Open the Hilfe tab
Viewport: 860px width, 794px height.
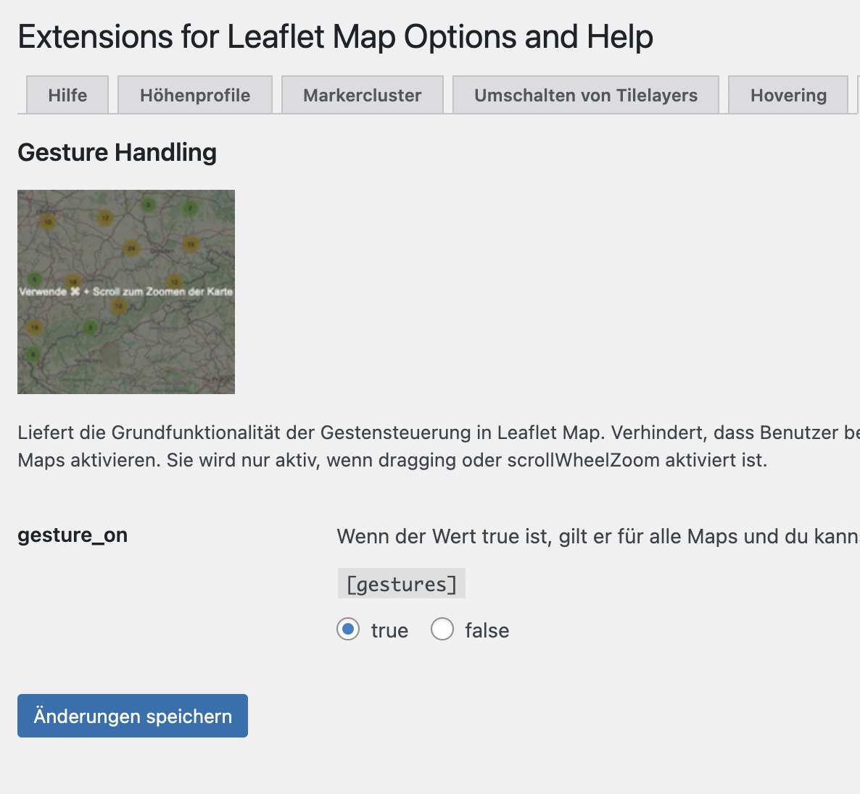[67, 96]
